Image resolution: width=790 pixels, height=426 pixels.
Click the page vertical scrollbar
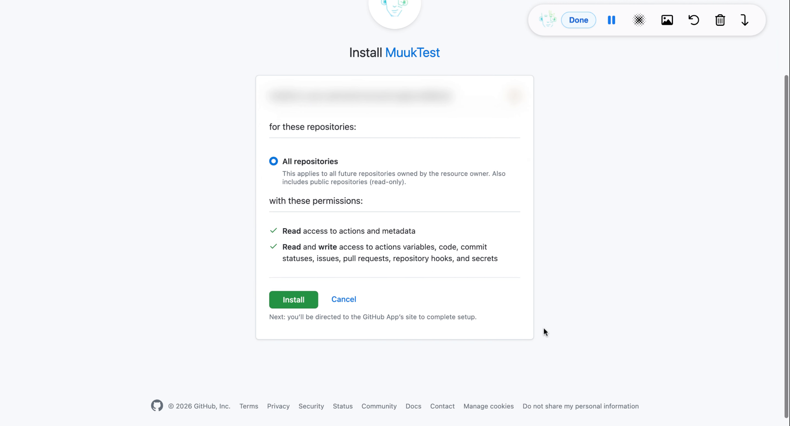click(x=786, y=247)
